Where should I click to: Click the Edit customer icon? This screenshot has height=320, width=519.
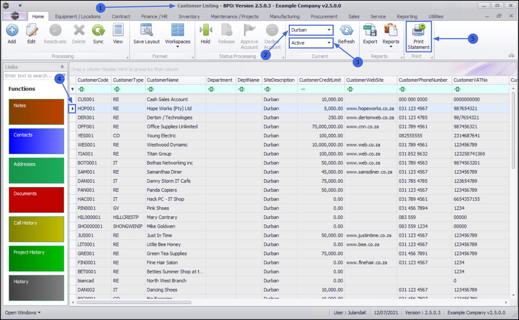coord(31,34)
